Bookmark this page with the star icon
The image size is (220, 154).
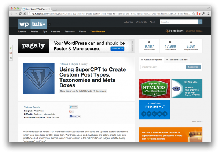(x=194, y=14)
